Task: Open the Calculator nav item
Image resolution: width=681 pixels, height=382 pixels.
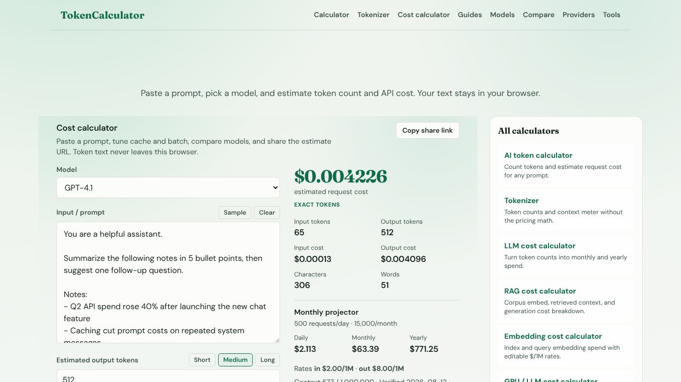Action: 331,15
